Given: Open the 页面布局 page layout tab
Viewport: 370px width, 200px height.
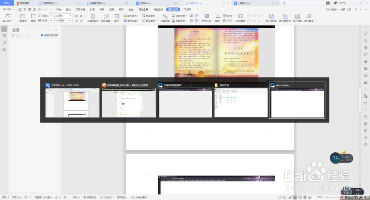Looking at the screenshot, I should pyautogui.click(x=80, y=10).
